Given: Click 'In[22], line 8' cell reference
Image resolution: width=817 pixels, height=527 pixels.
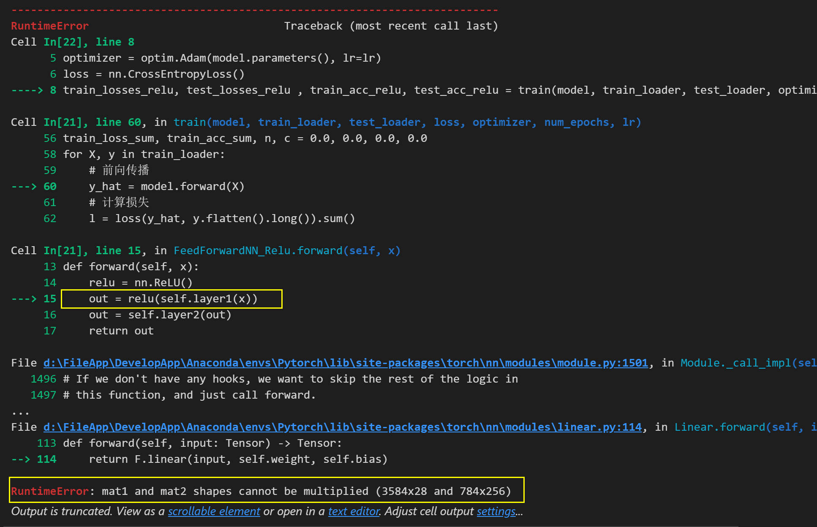Looking at the screenshot, I should (89, 42).
